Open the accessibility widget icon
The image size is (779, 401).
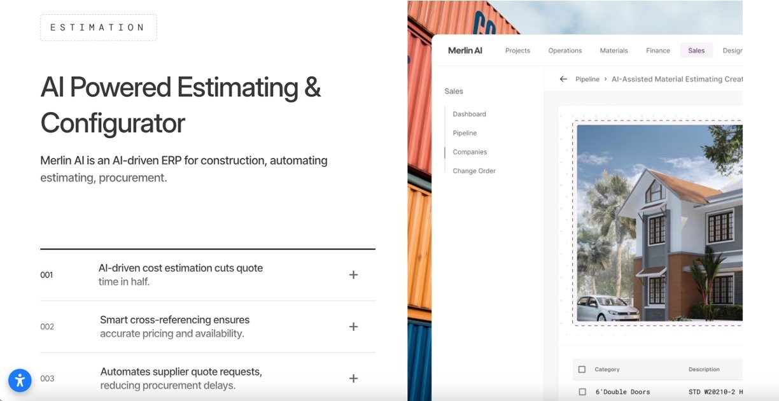point(20,381)
